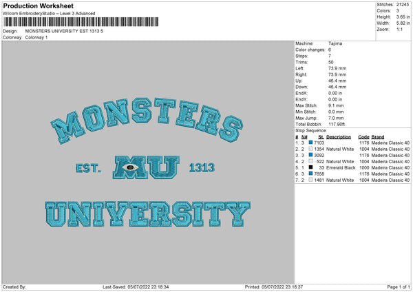This screenshot has width=413, height=292.
Task: Click the Colorway 1 value
Action: coord(36,37)
